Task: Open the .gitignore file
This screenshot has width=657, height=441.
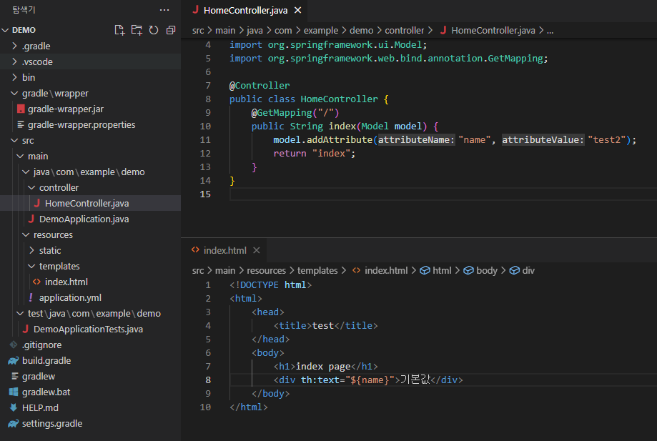Action: (90, 345)
